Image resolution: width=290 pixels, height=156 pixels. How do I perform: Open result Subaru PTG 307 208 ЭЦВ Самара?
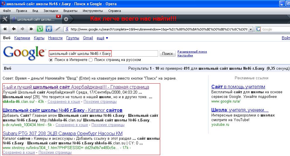pos(63,133)
